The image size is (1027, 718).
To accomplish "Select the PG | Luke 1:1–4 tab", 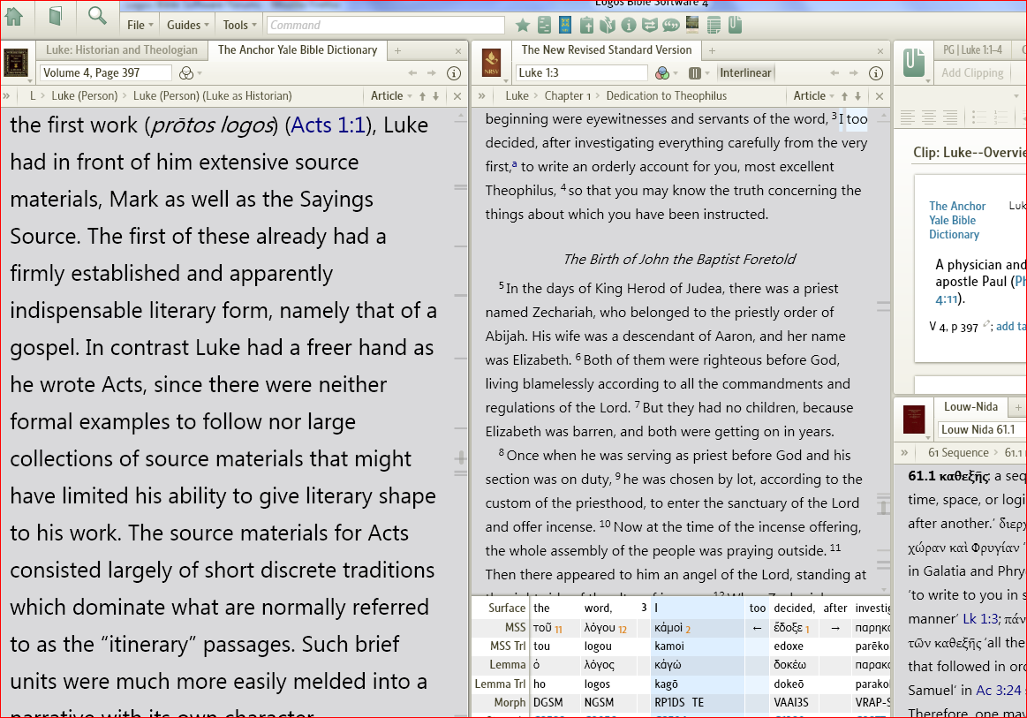I will [972, 49].
